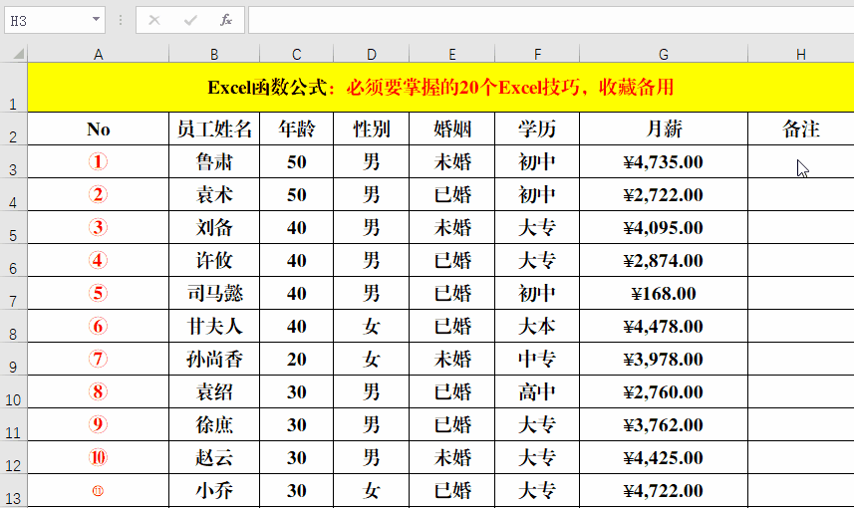Screen dimensions: 854x508
Task: Select the cell with name 孙尚香
Action: [x=214, y=360]
